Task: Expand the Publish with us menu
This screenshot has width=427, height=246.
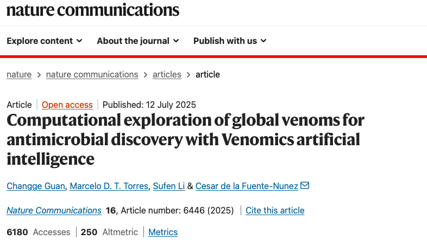Action: tap(230, 41)
